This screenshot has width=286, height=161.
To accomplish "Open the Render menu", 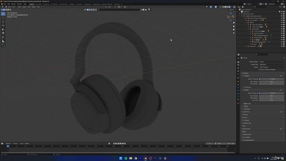I will (13, 4).
